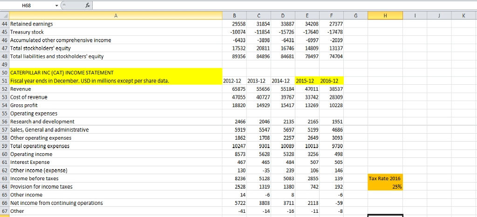Select column B header

coord(235,15)
